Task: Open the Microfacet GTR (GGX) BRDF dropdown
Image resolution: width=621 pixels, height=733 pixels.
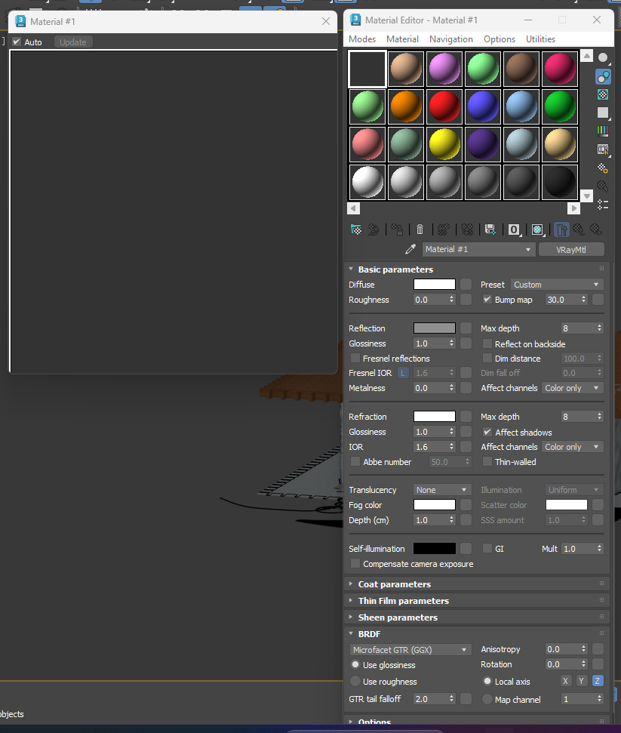Action: [411, 649]
